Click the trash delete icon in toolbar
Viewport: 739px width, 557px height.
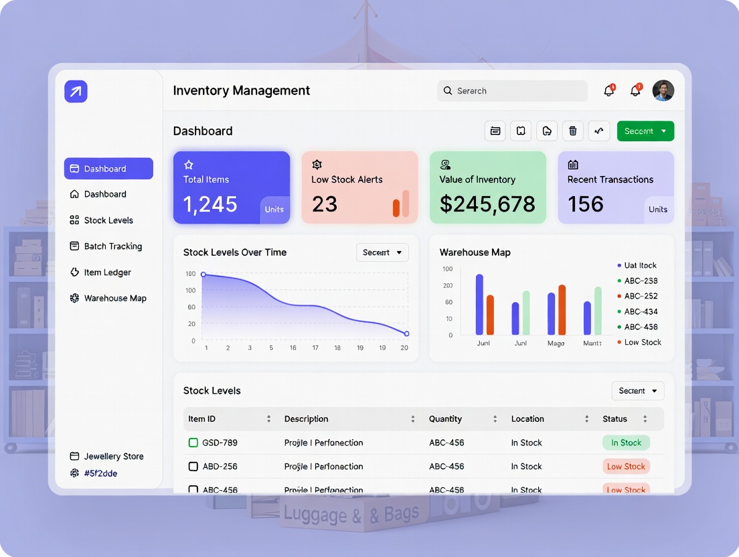click(x=572, y=131)
